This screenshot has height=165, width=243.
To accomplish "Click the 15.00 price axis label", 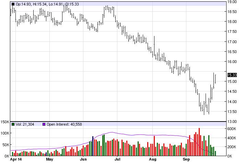I will (232, 81).
